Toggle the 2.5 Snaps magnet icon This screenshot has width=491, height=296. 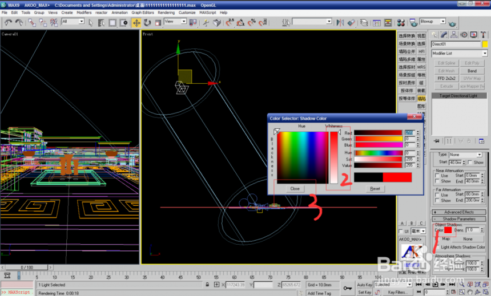[x=230, y=22]
